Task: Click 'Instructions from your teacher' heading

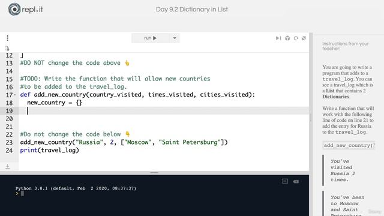Action: (346, 46)
